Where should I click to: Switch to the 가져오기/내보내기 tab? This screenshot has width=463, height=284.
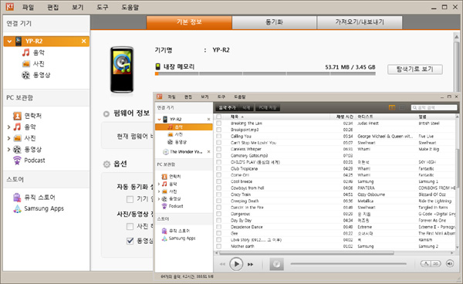[x=360, y=22]
